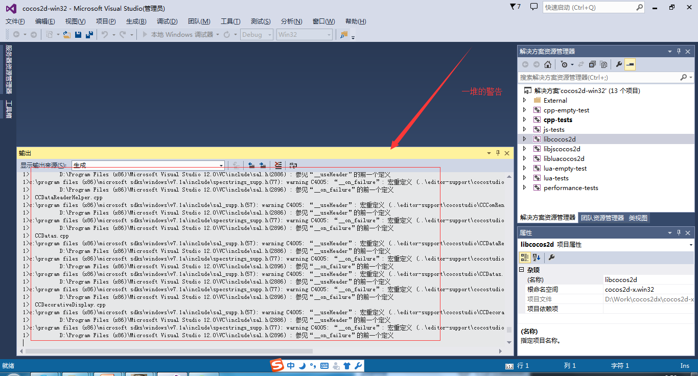Open the soft keyboard icon on the IME bar
This screenshot has width=698, height=376.
[324, 366]
